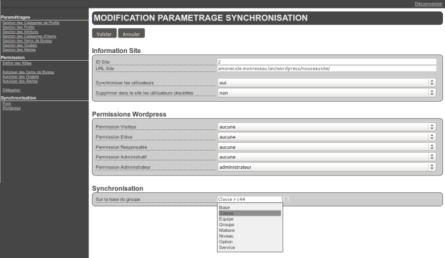
Task: Open the Permission Visiteur dropdown
Action: pyautogui.click(x=327, y=127)
